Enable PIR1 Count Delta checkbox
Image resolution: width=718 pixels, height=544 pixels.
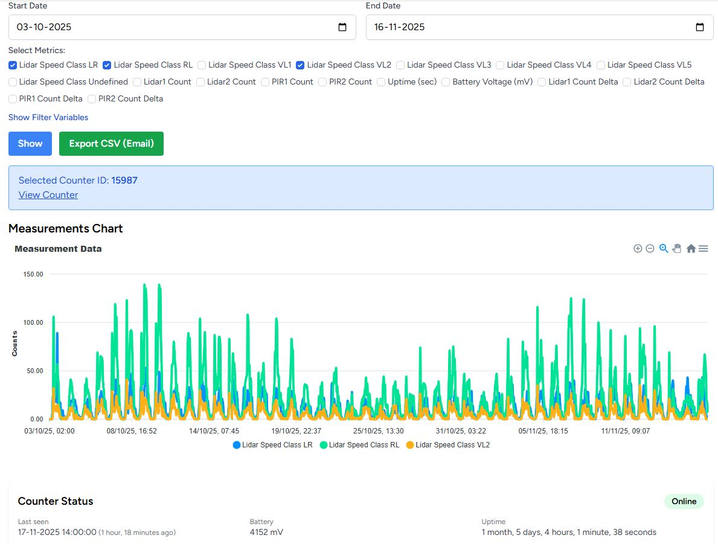click(13, 98)
